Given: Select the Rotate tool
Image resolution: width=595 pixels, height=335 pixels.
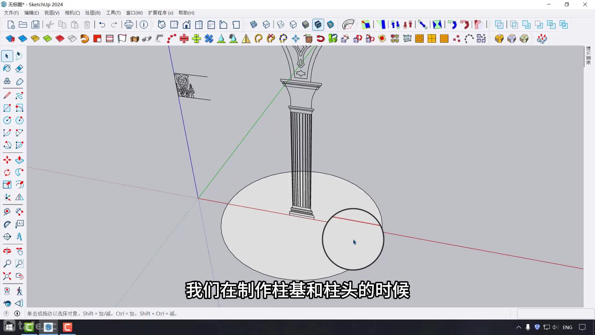Looking at the screenshot, I should pyautogui.click(x=7, y=172).
